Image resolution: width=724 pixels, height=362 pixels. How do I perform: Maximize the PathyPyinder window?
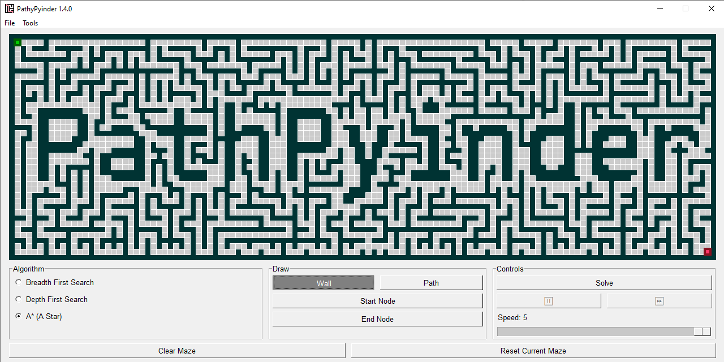tap(686, 8)
